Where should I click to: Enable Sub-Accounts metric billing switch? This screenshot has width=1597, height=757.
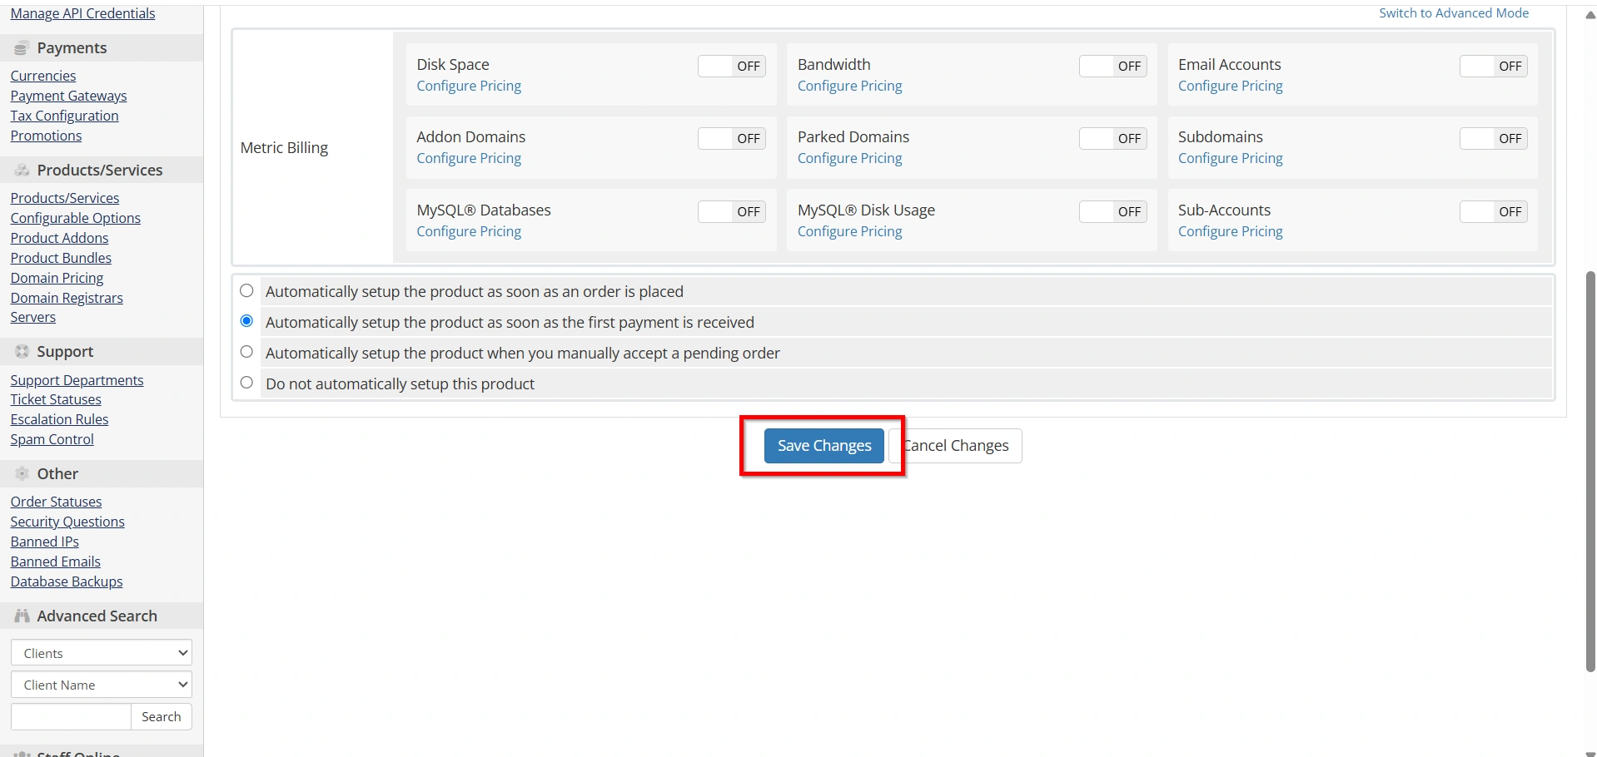tap(1494, 212)
